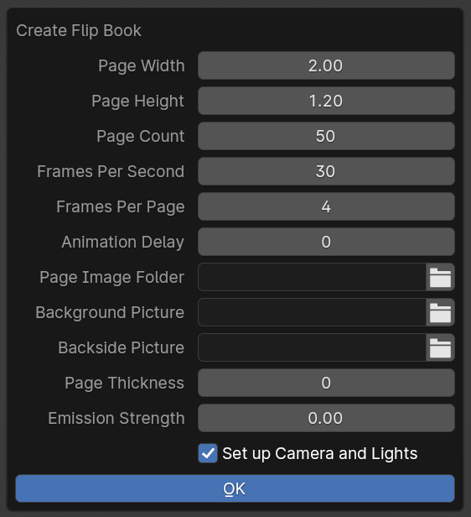Click the Set up Camera and Lights label

tap(319, 454)
